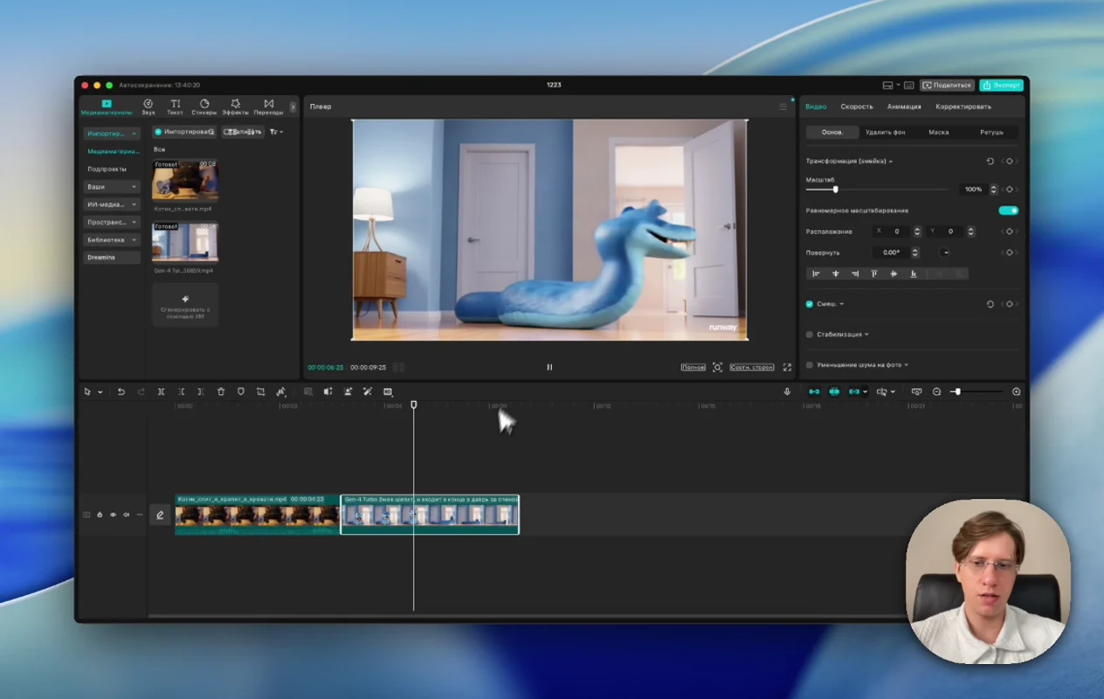Screen dimensions: 1104x699
Task: Select the Котик_сп...ати.mp4 media thumbnail
Action: (185, 180)
